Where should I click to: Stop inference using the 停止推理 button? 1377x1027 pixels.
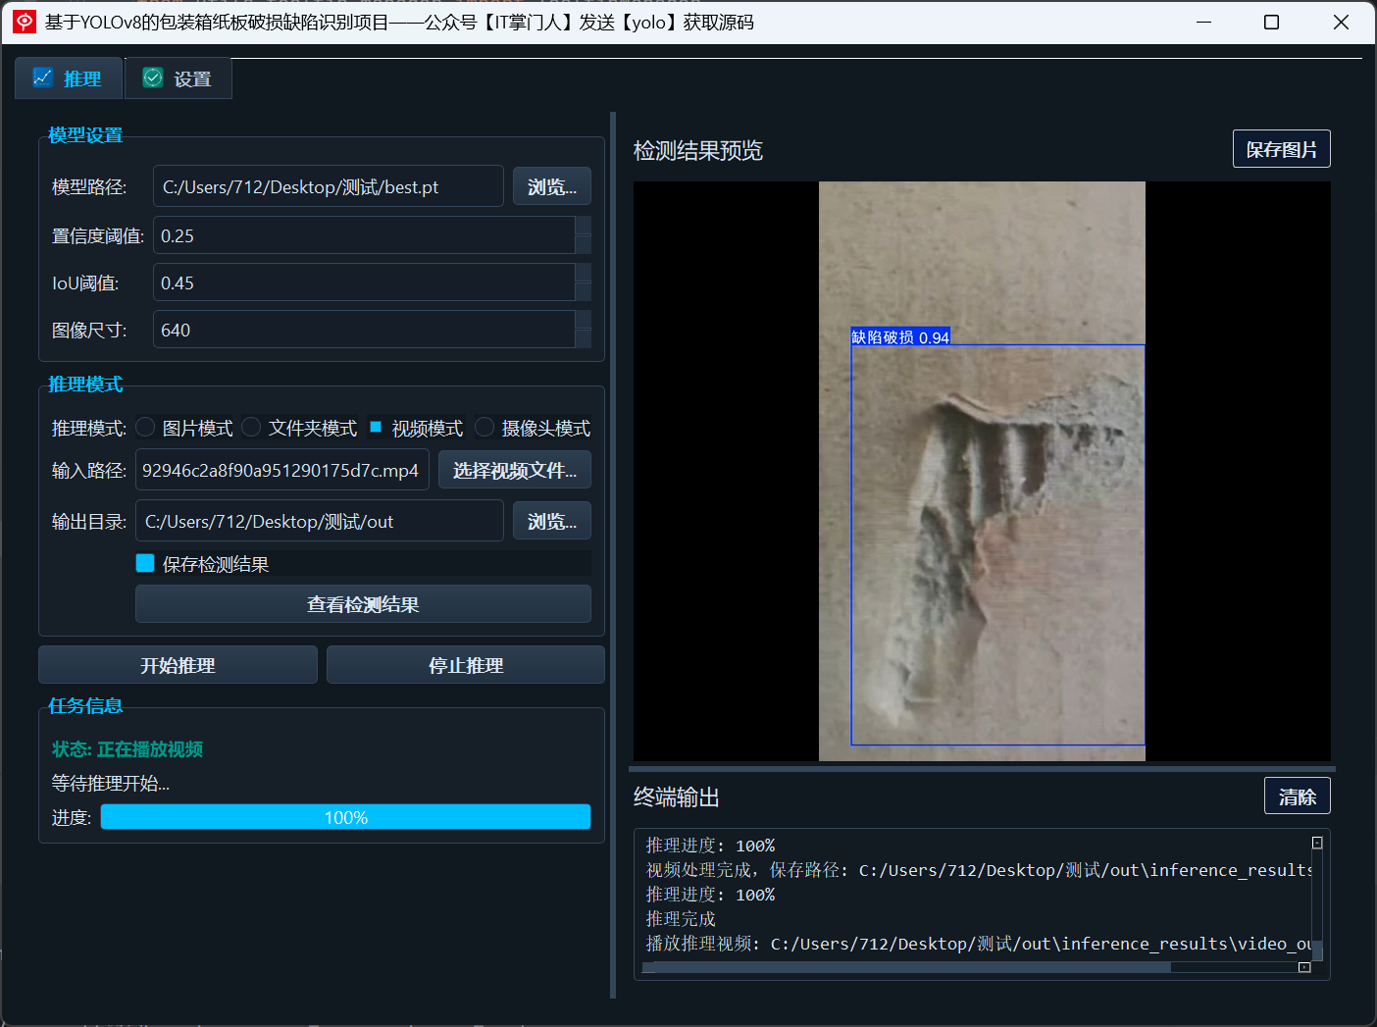tap(465, 664)
